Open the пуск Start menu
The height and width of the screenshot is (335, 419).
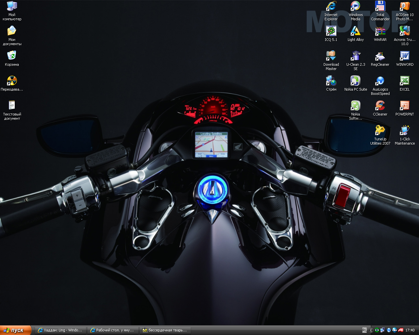tap(16, 330)
